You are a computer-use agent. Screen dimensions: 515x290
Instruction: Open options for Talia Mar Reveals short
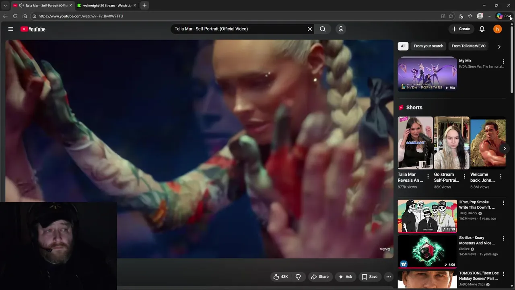tap(428, 177)
